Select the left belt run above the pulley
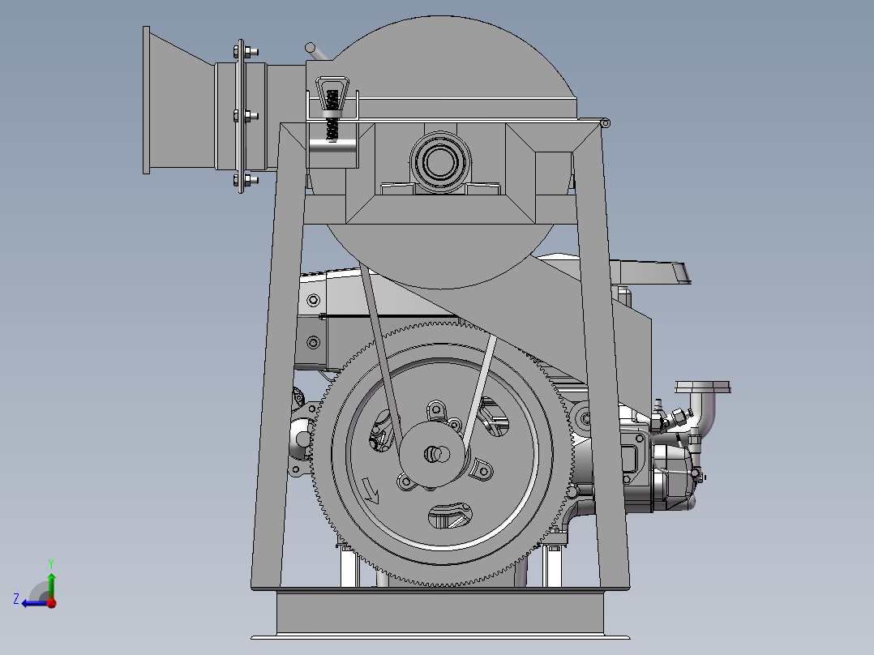874x655 pixels. (381, 352)
